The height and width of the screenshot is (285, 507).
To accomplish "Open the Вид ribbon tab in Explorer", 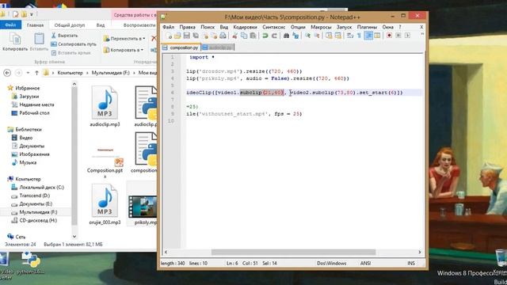I will tap(101, 25).
